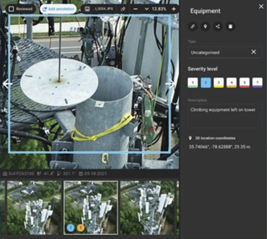Select severity level 1 green swatch
This screenshot has width=267, height=239.
tap(193, 83)
